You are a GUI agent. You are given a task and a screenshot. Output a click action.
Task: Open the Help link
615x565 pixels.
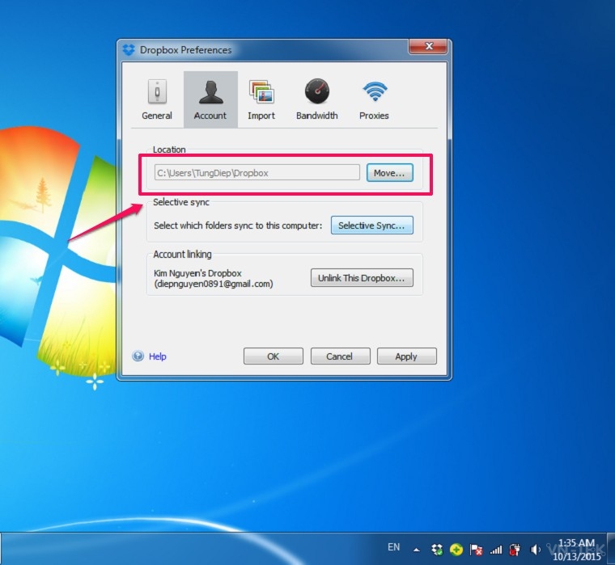tap(158, 356)
